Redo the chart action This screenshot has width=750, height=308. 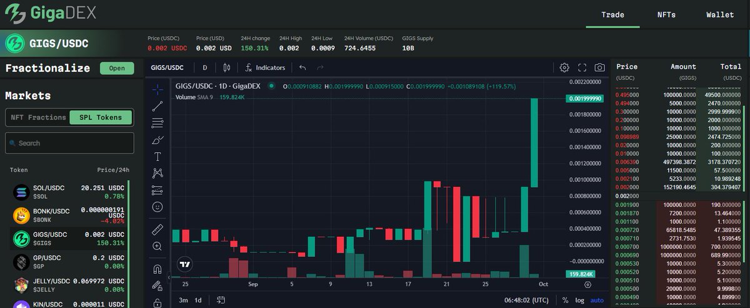(321, 67)
